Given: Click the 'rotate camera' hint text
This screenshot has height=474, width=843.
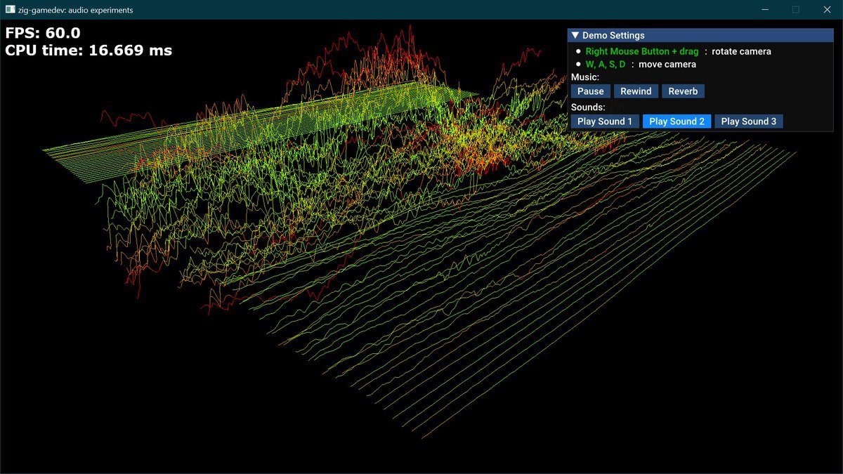Looking at the screenshot, I should coord(741,51).
